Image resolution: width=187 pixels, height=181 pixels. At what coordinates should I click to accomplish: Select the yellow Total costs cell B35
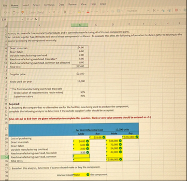[x=81, y=160]
